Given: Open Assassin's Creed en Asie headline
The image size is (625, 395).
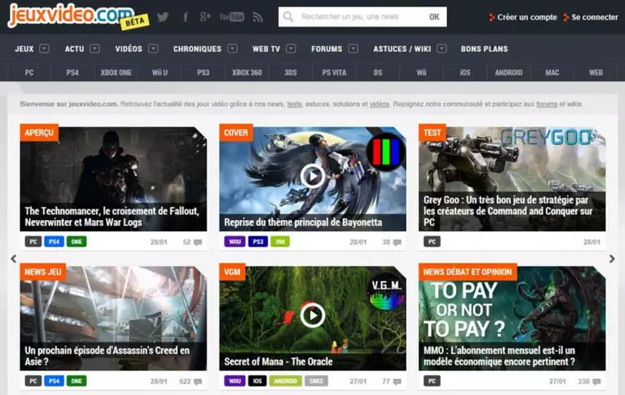Looking at the screenshot, I should pyautogui.click(x=107, y=356).
